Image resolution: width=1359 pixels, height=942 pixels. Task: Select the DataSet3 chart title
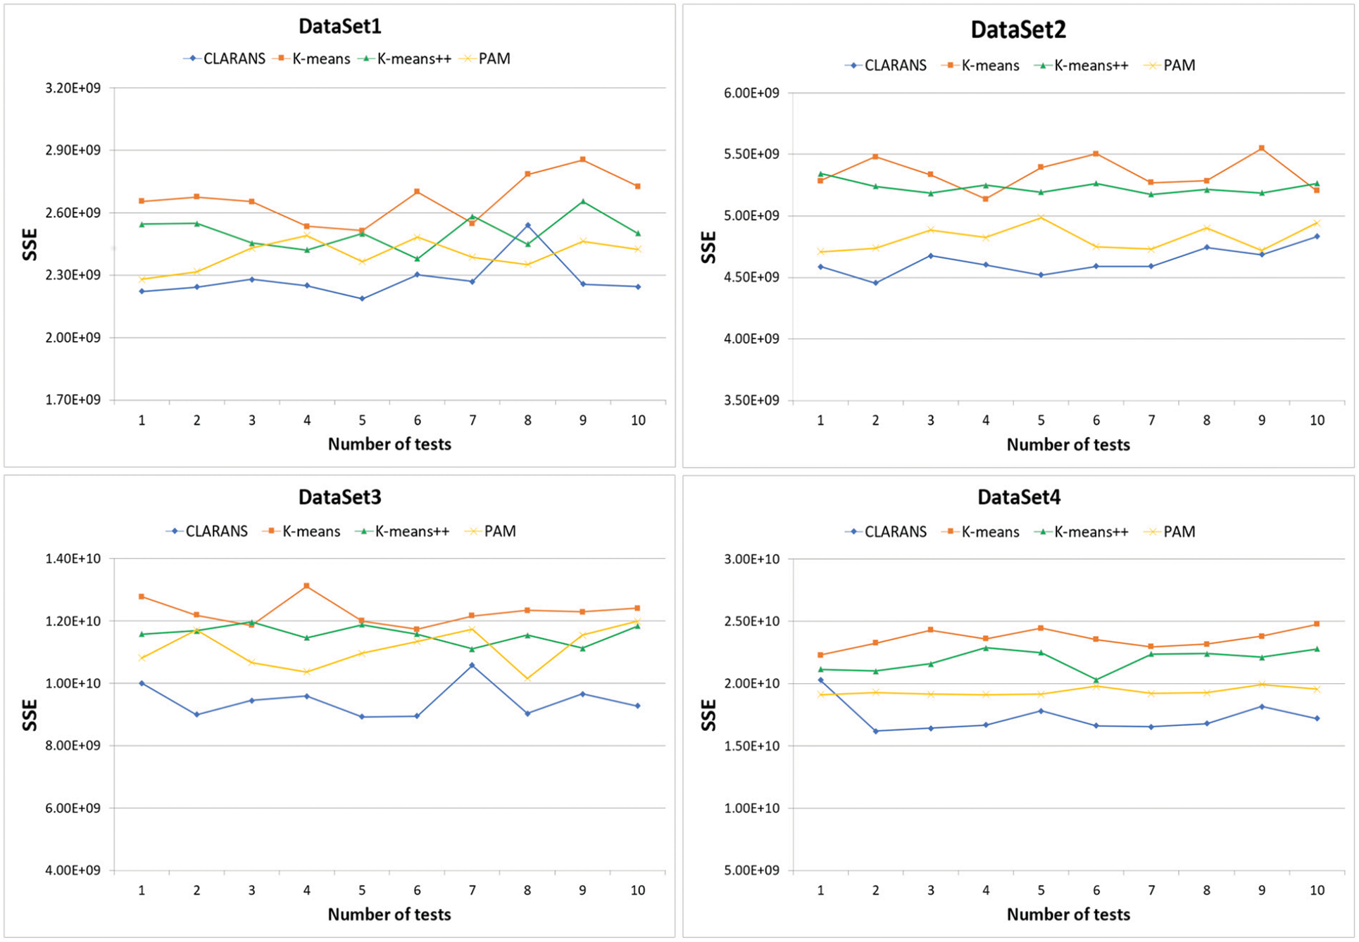pyautogui.click(x=339, y=497)
